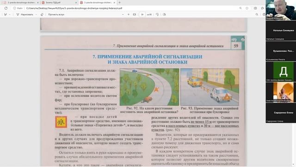296x167 pixels.
Task: Click the rotate page icon
Action: pyautogui.click(x=157, y=14)
